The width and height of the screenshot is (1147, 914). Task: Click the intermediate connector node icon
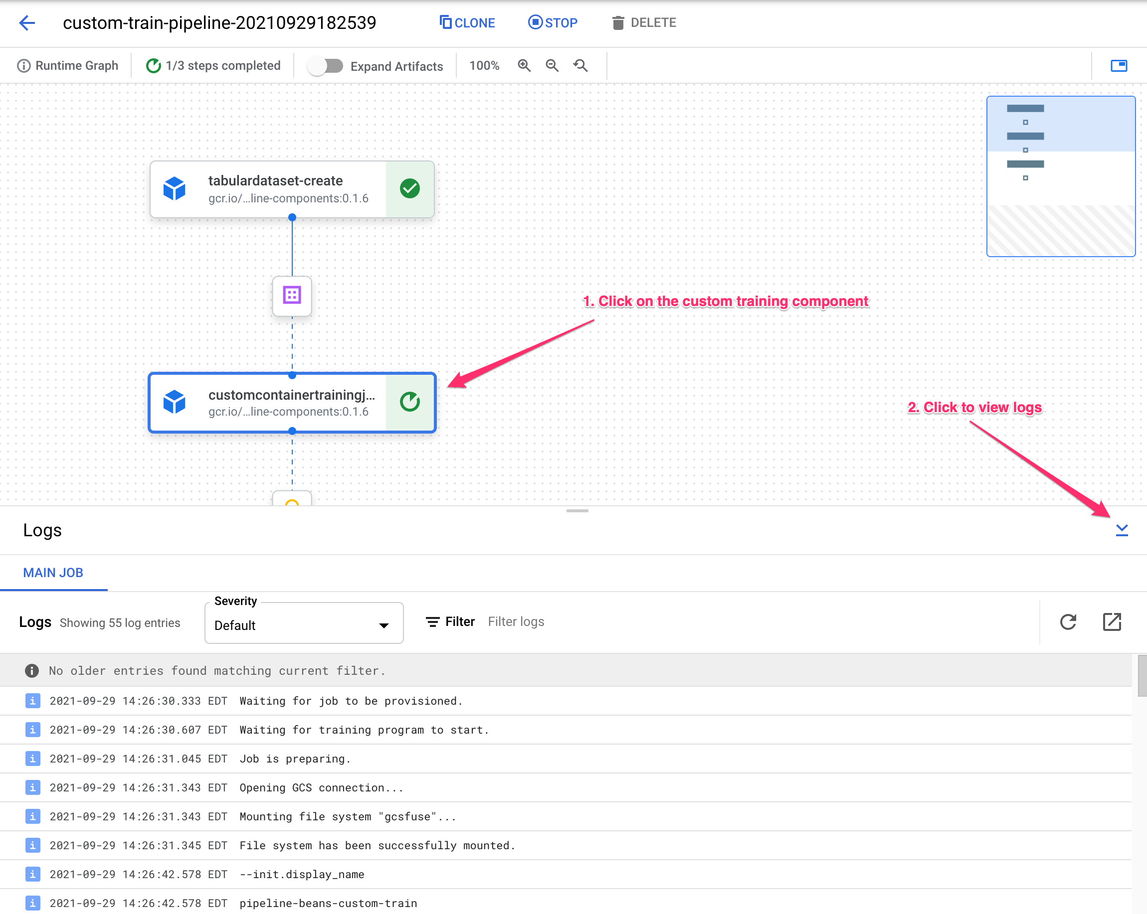[292, 296]
